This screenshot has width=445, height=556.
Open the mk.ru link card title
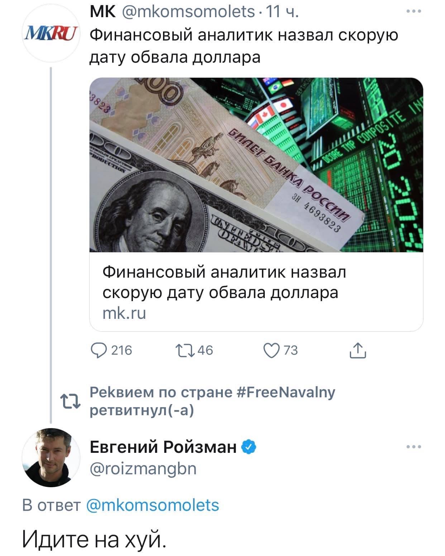(x=224, y=282)
